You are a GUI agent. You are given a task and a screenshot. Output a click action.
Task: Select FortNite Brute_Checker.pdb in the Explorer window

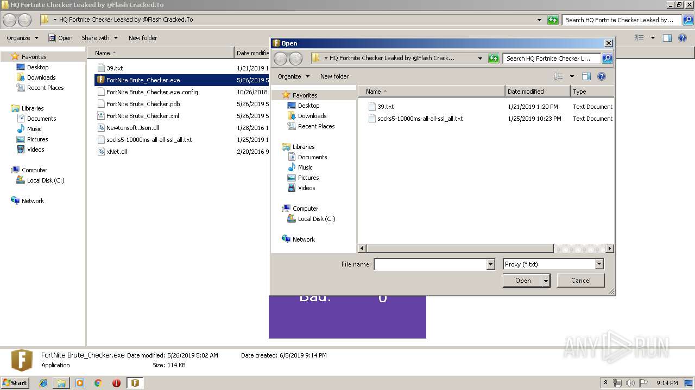pyautogui.click(x=138, y=104)
